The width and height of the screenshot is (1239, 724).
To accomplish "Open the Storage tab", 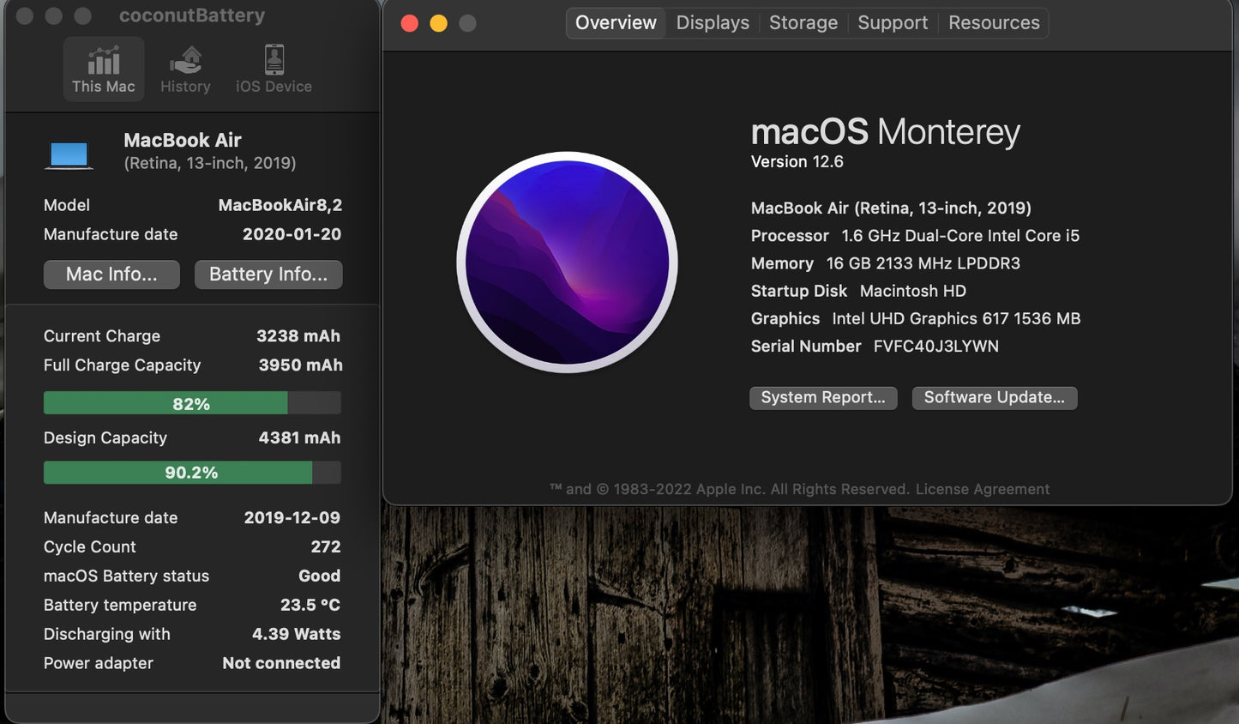I will point(803,22).
